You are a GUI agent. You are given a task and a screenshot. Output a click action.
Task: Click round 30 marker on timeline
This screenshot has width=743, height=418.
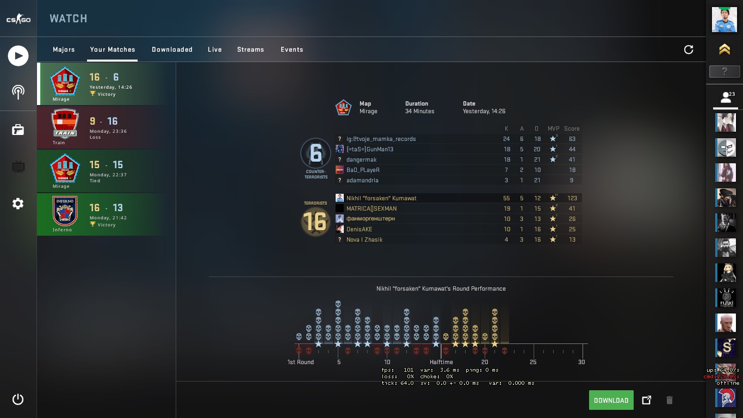[581, 362]
